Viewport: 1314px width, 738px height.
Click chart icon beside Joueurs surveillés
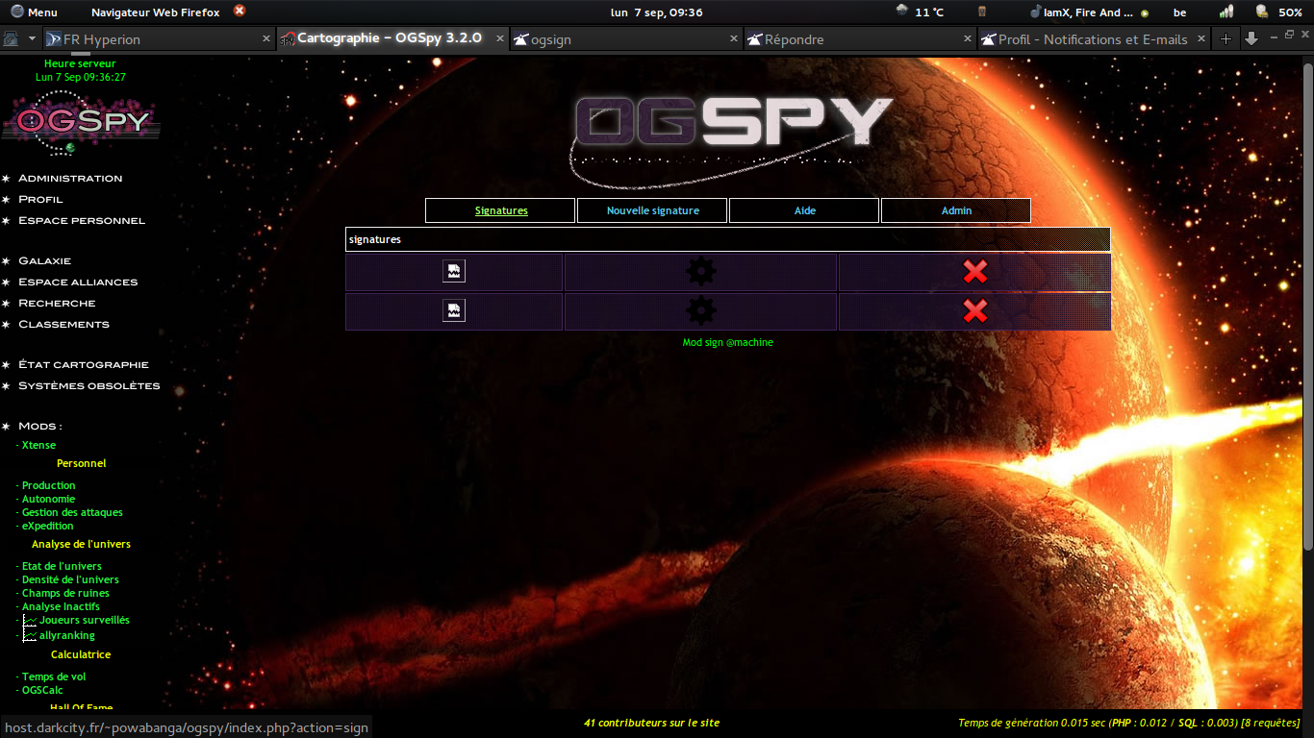[x=30, y=621]
